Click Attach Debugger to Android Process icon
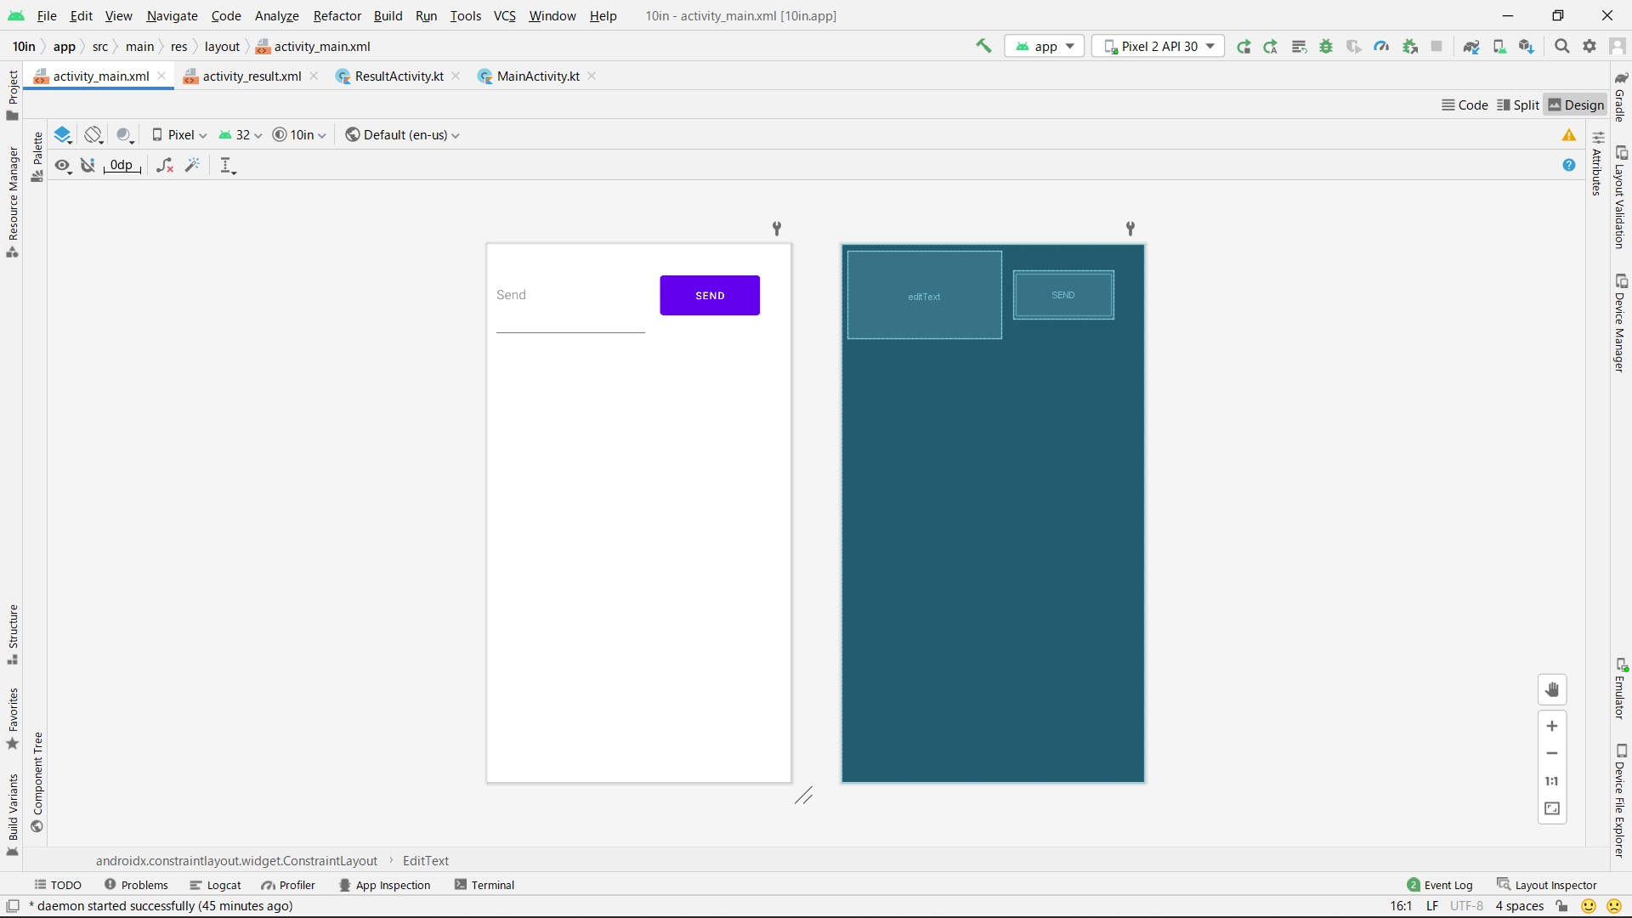 1410,47
